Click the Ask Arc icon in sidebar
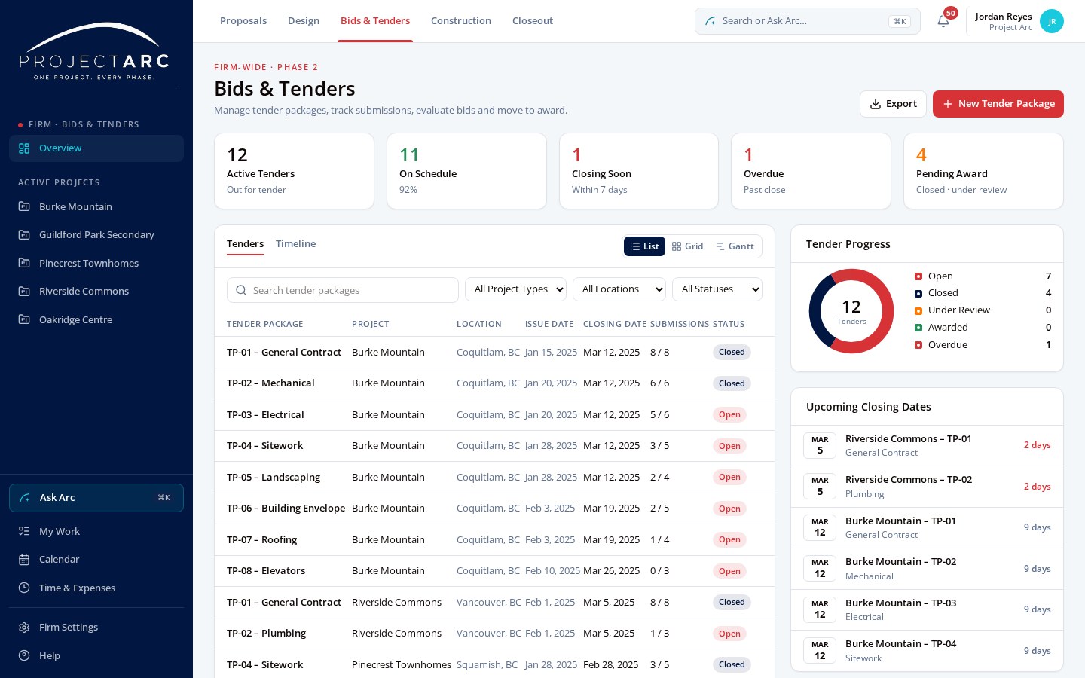This screenshot has width=1085, height=678. [25, 498]
